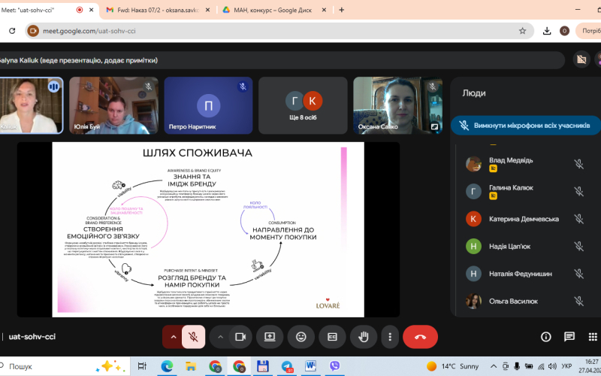
Task: Start presenting screen button
Action: tap(270, 337)
